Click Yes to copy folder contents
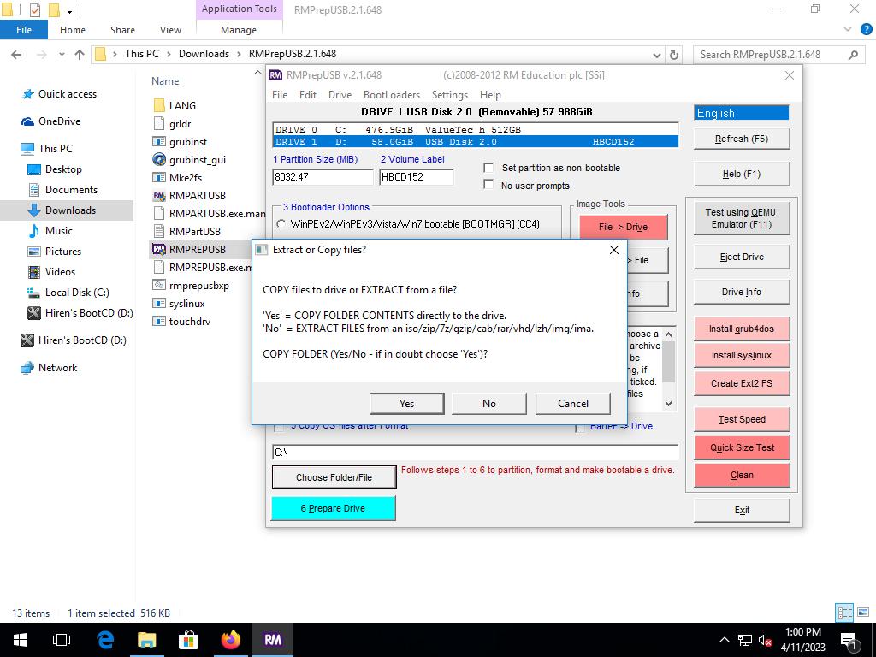The width and height of the screenshot is (876, 657). [406, 404]
